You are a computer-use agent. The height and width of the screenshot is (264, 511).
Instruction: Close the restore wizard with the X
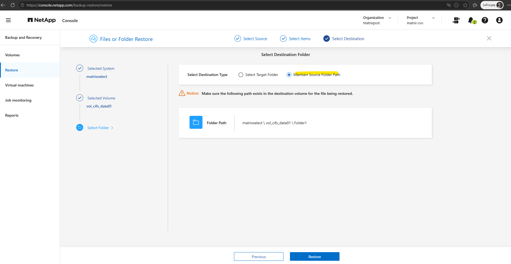point(489,38)
